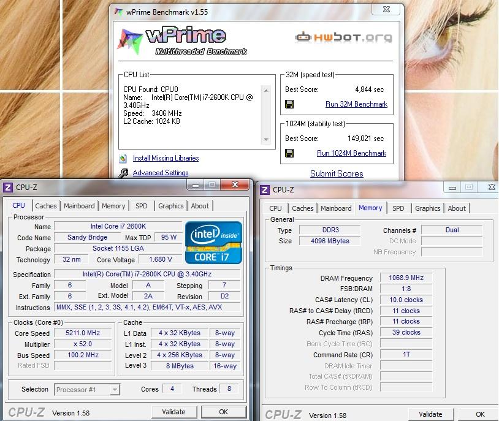
Task: Close the wPrime Benchmark window
Action: 386,9
